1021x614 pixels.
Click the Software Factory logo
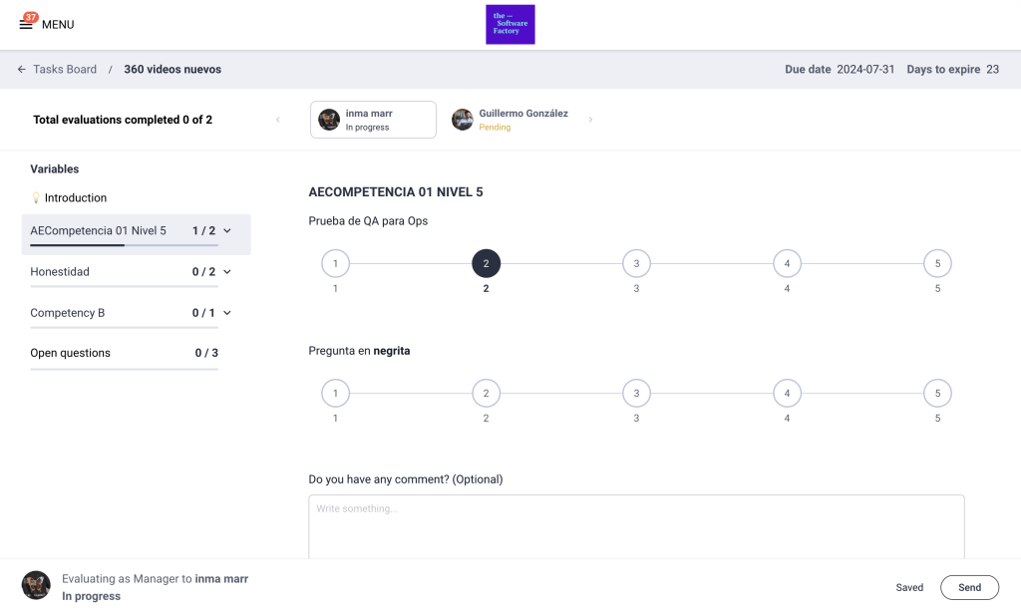tap(510, 24)
